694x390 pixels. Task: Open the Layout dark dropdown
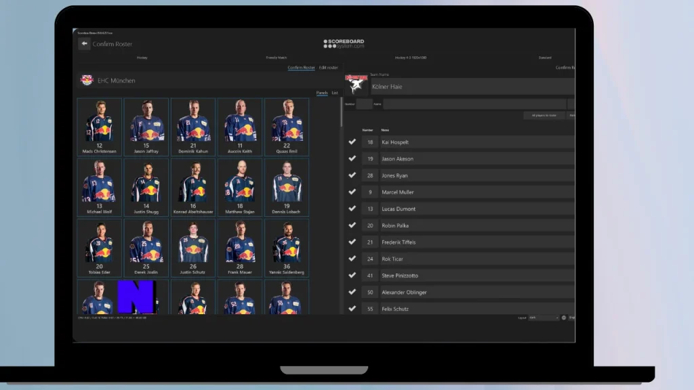[544, 318]
